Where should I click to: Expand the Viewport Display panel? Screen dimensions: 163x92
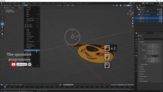pos(143,76)
